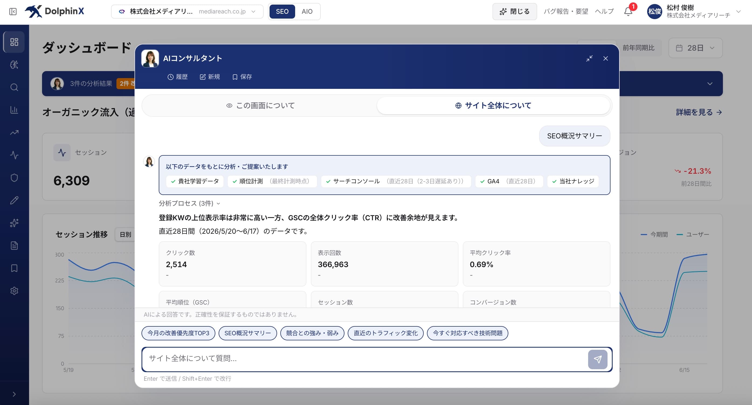Click the ユーザー chart legend entry
752x405 pixels.
(692, 235)
